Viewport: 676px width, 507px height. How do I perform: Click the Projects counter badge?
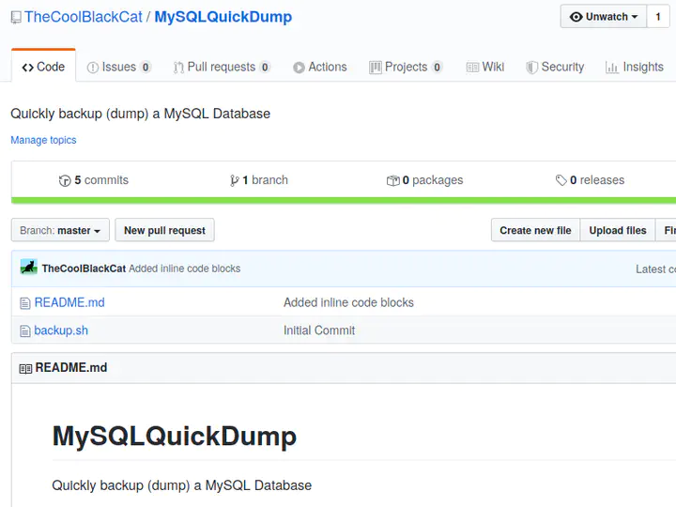pos(438,68)
